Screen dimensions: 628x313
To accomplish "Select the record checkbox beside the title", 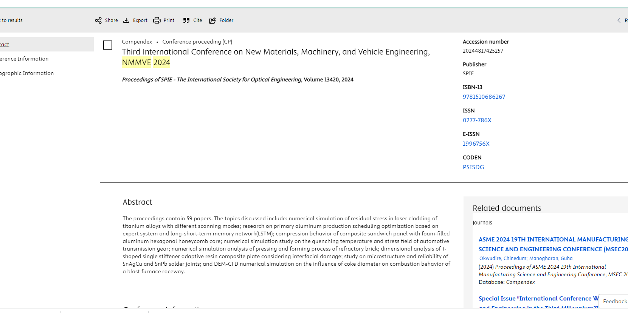I will pyautogui.click(x=108, y=45).
